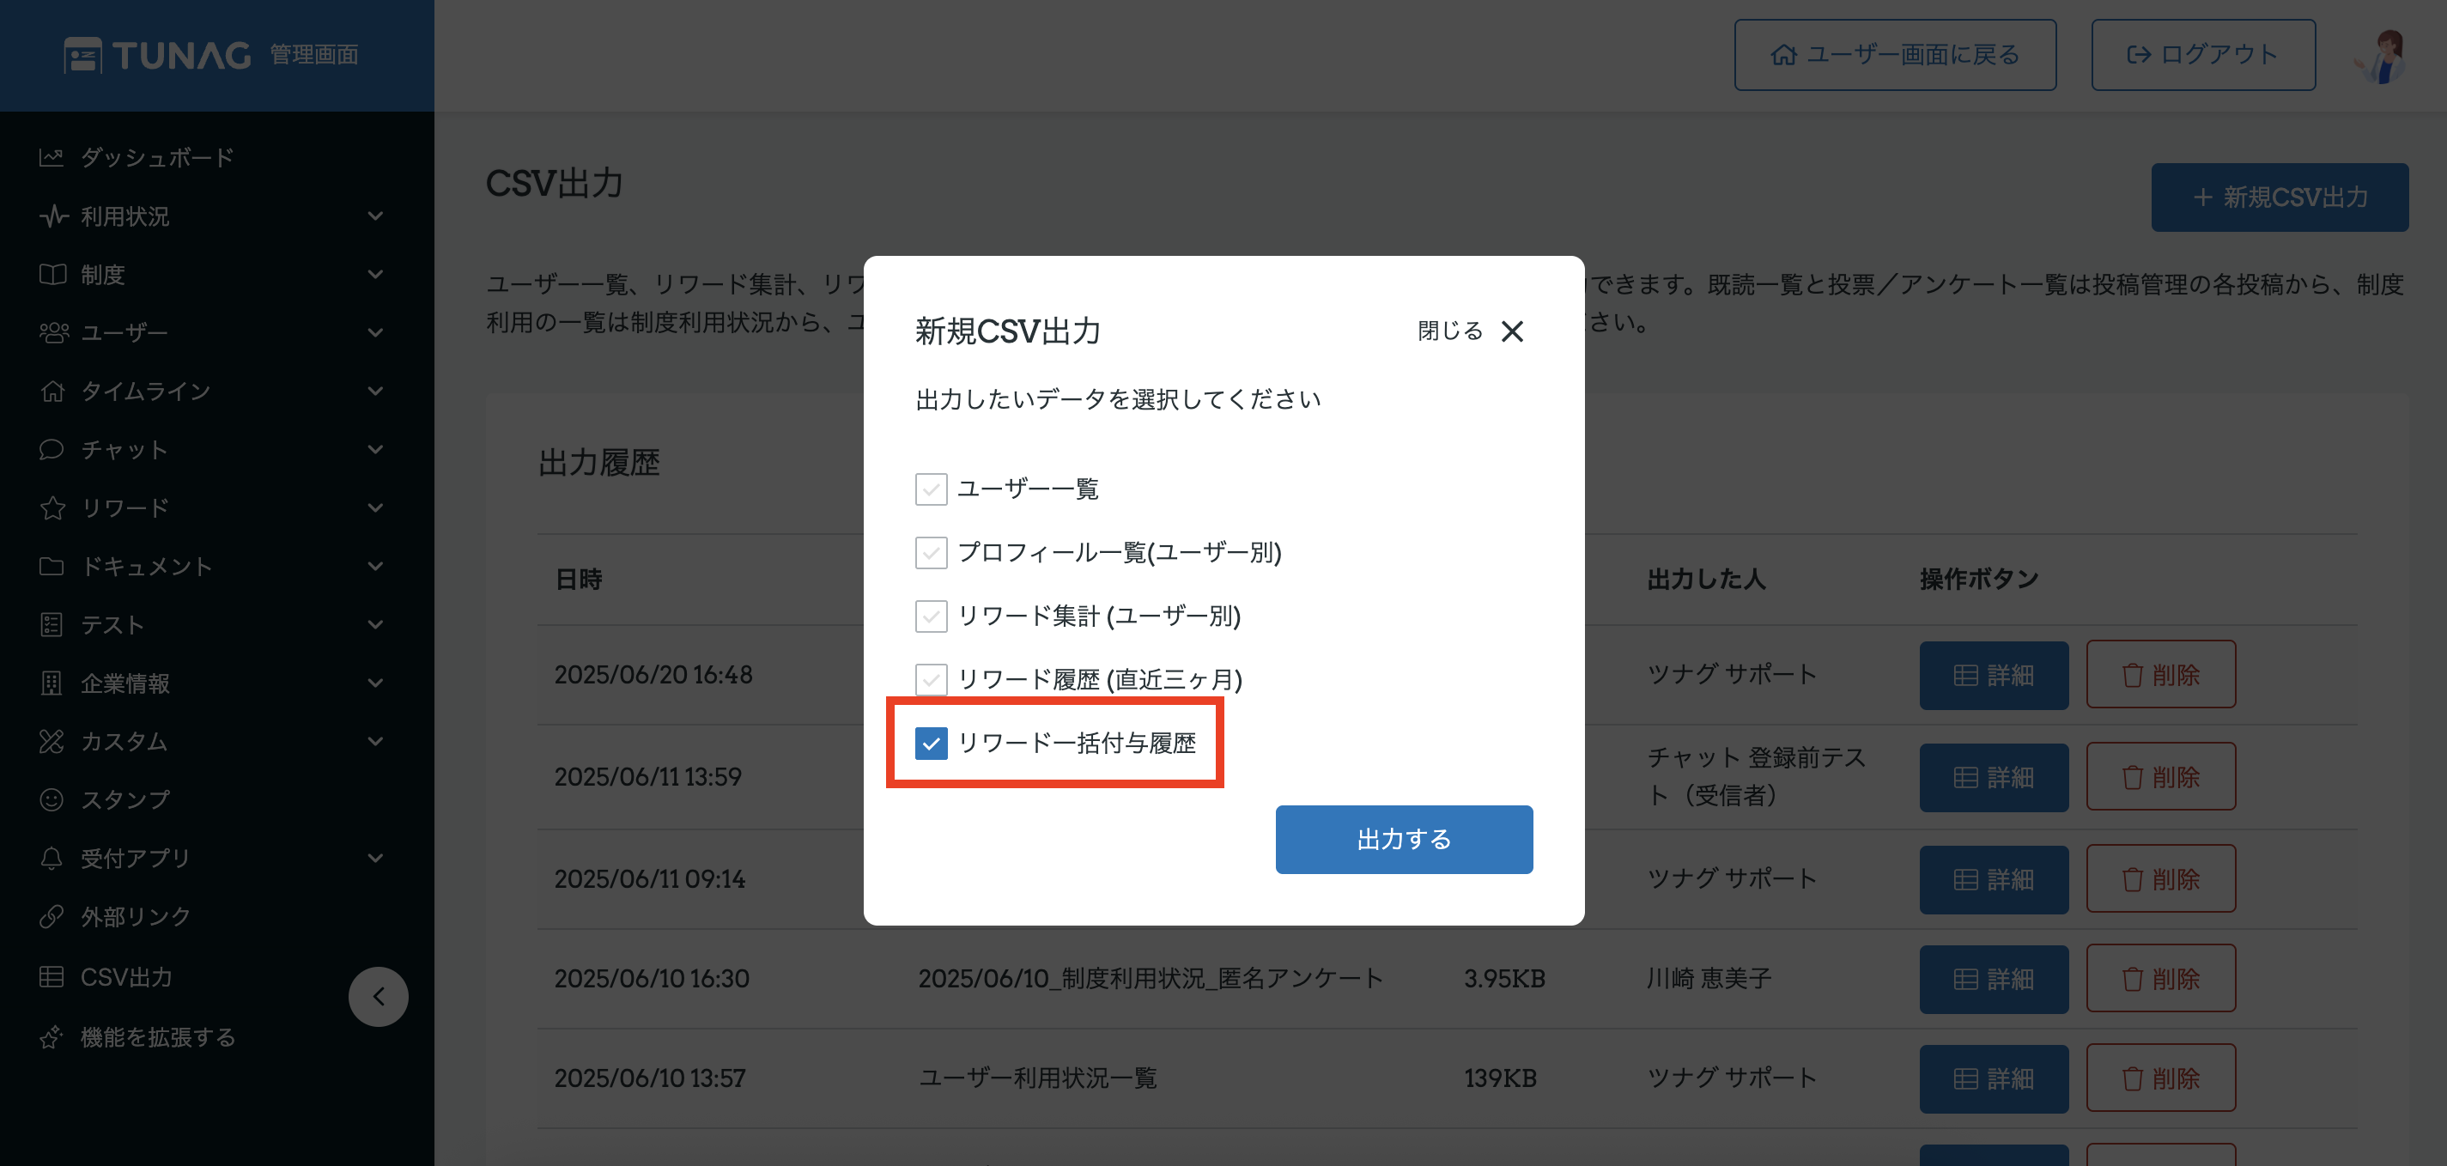
Task: Click the 新規CSV出力 button on page
Action: pyautogui.click(x=2279, y=197)
